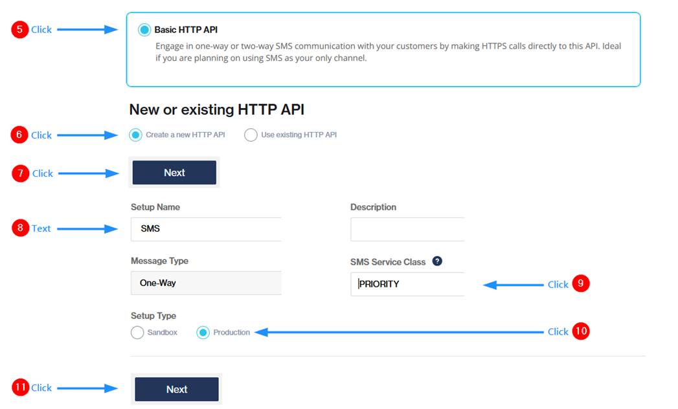Image resolution: width=678 pixels, height=409 pixels.
Task: Focus the Description input box
Action: tap(407, 229)
